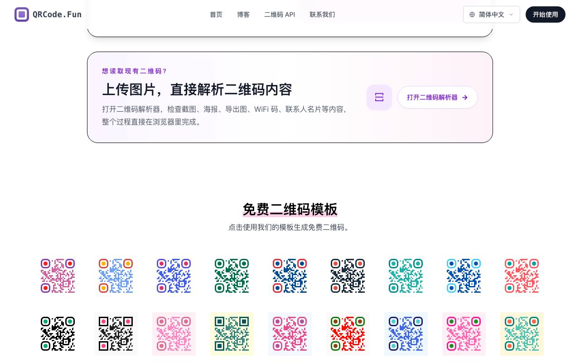Screen dimensions: 580x362
Task: Choose the light blue QR template with orange eyes
Action: [116, 276]
